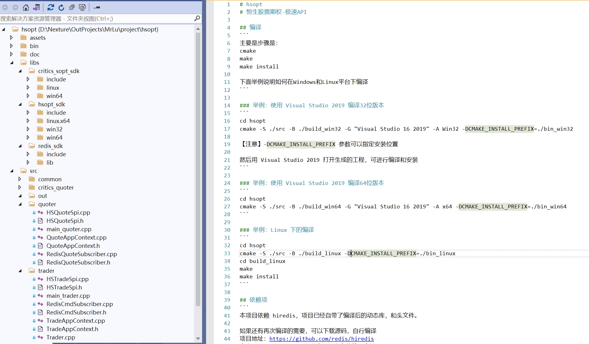Click the header icon of HSTradeSpi.h
Viewport: 589px width, 344px height.
40,287
